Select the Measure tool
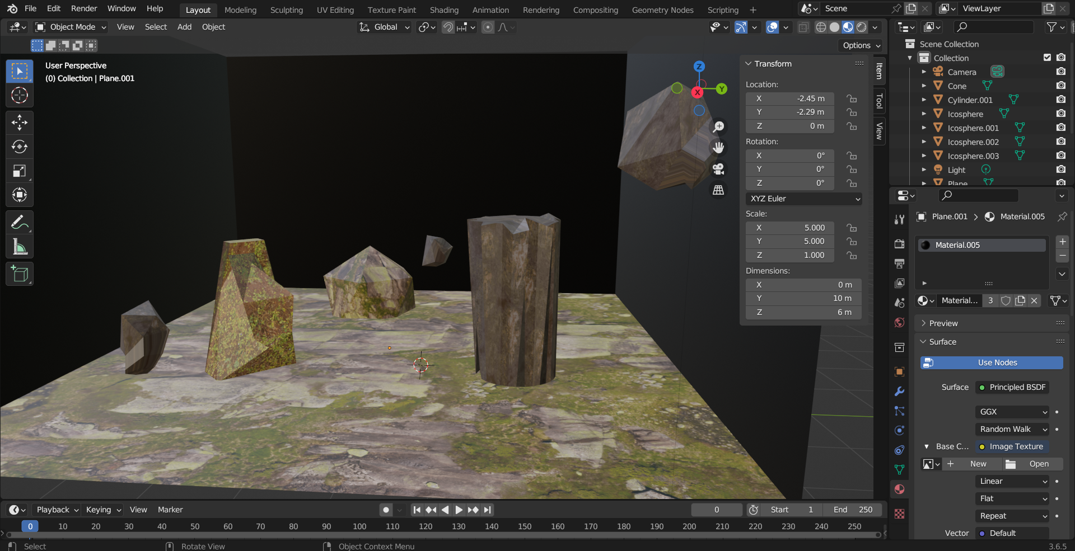The image size is (1075, 551). click(x=20, y=246)
